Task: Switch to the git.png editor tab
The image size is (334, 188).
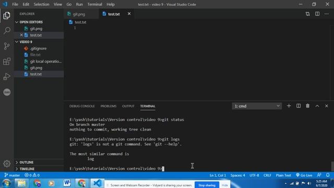Action: pos(81,14)
